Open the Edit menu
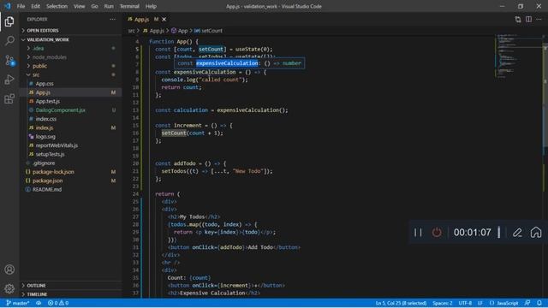The width and height of the screenshot is (548, 308). click(x=35, y=6)
